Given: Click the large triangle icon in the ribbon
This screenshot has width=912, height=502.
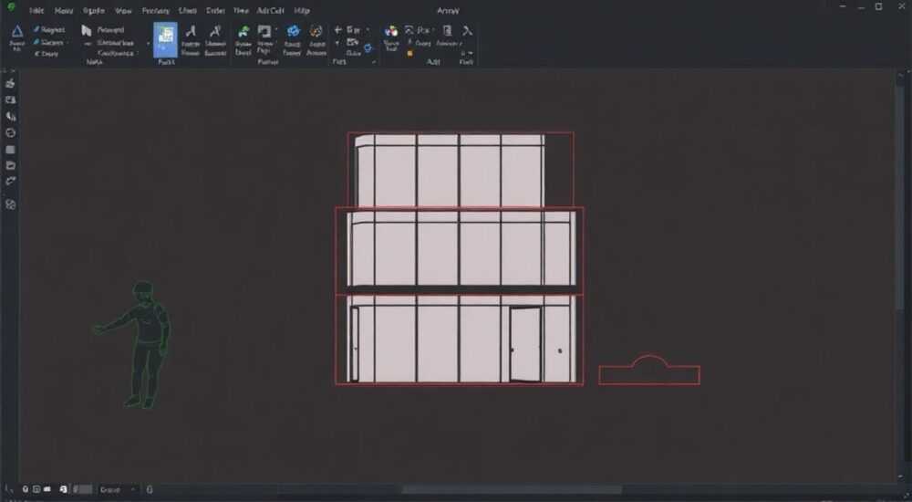Looking at the screenshot, I should (x=16, y=32).
